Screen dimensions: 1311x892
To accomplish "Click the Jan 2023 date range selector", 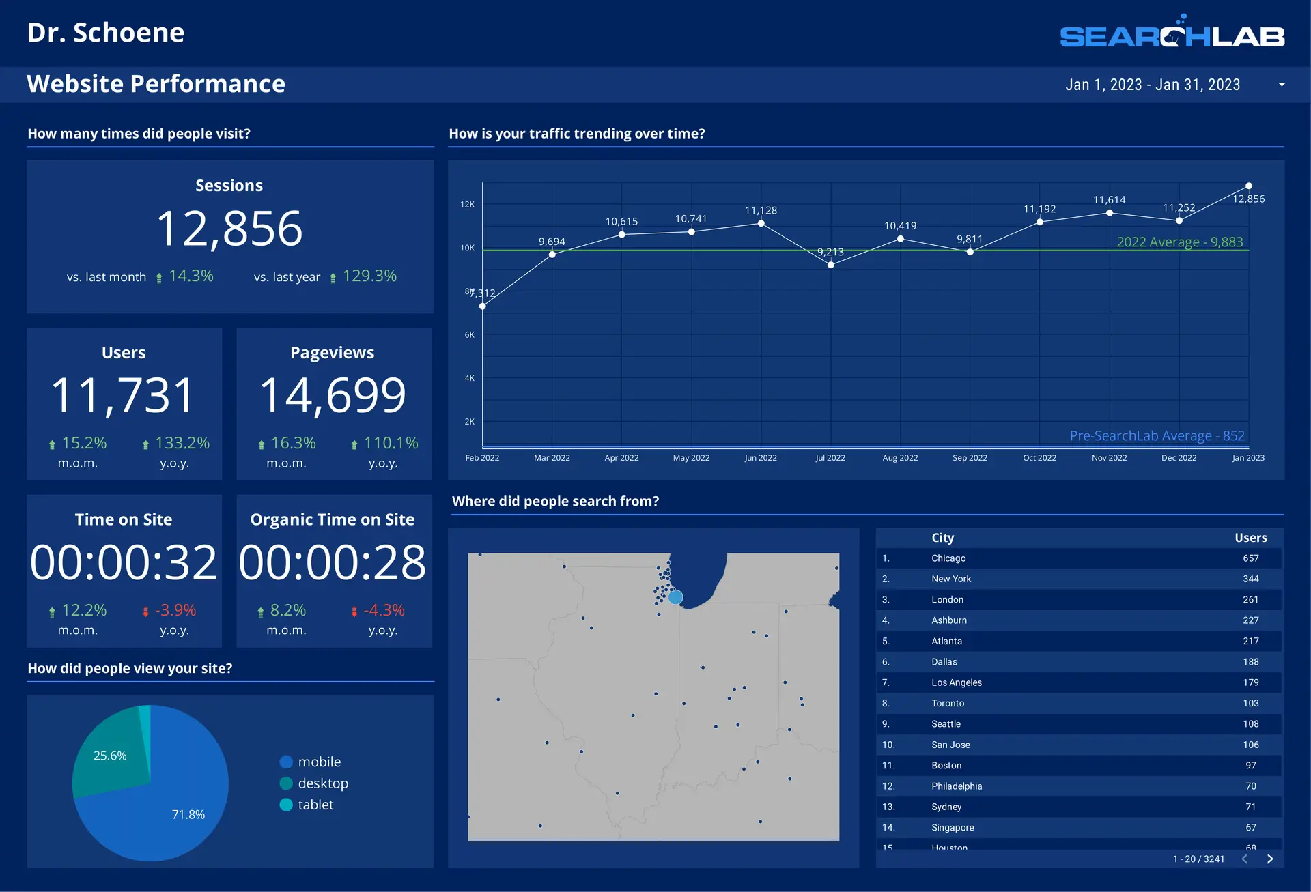I will point(1153,85).
